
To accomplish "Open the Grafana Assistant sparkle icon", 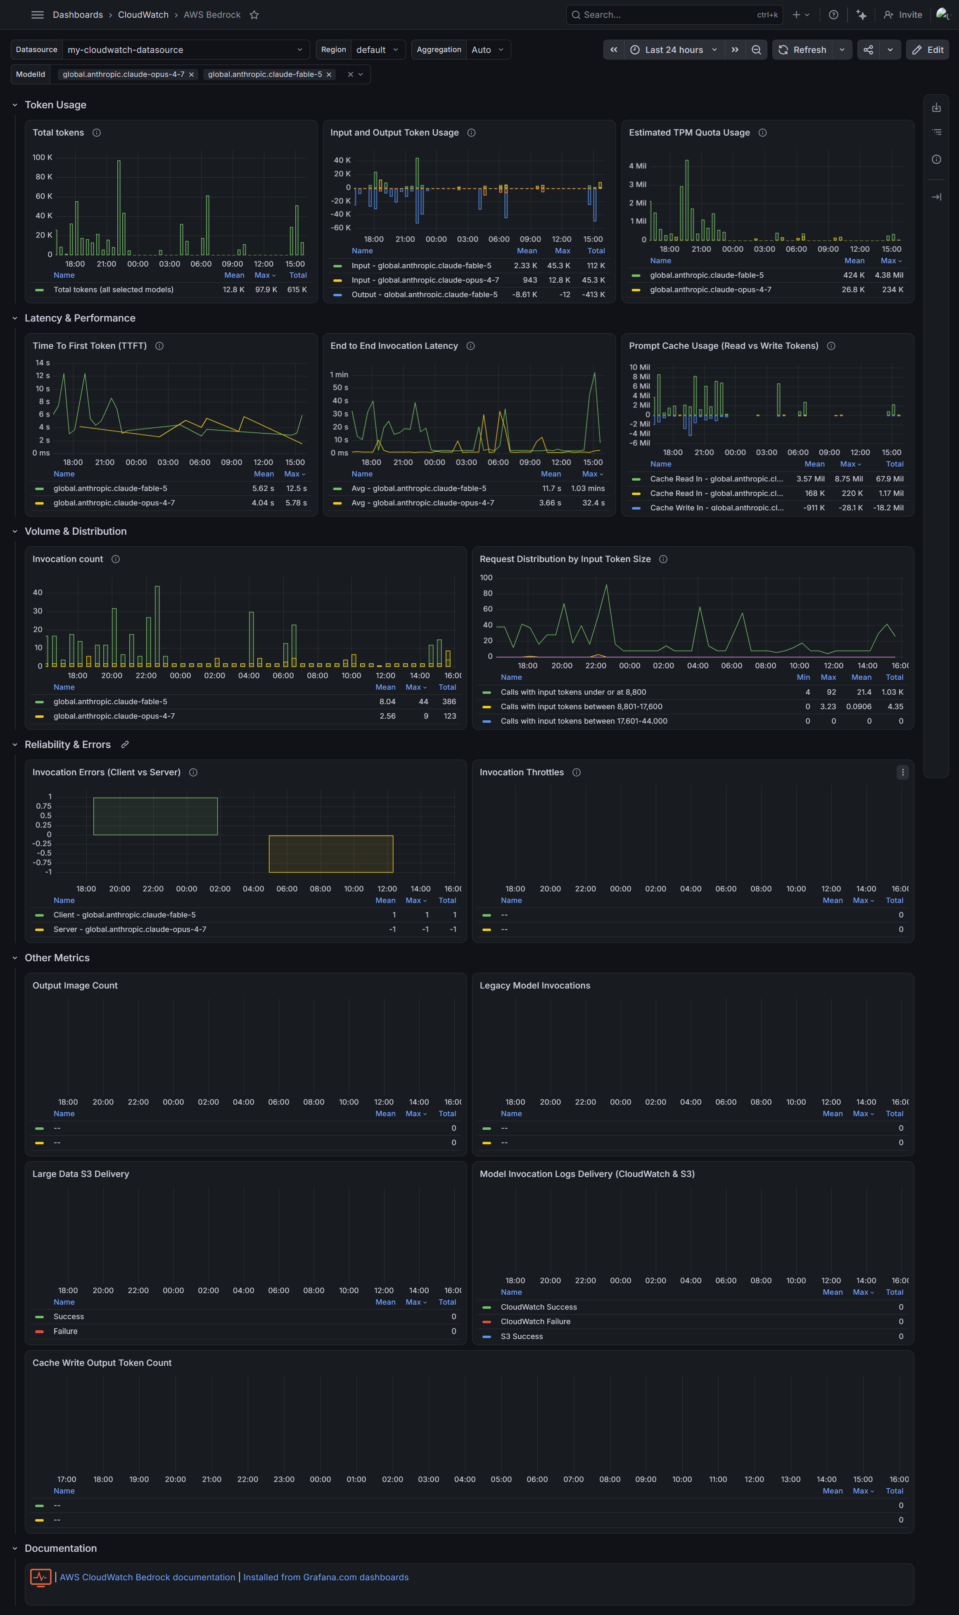I will click(x=862, y=15).
